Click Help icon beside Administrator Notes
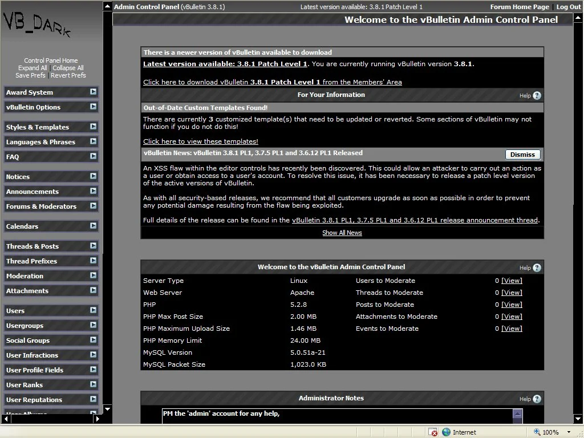This screenshot has height=438, width=584. (x=537, y=399)
